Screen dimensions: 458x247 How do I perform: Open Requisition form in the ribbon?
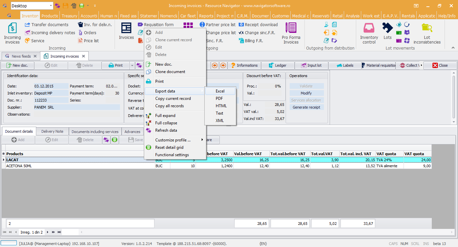pos(156,25)
